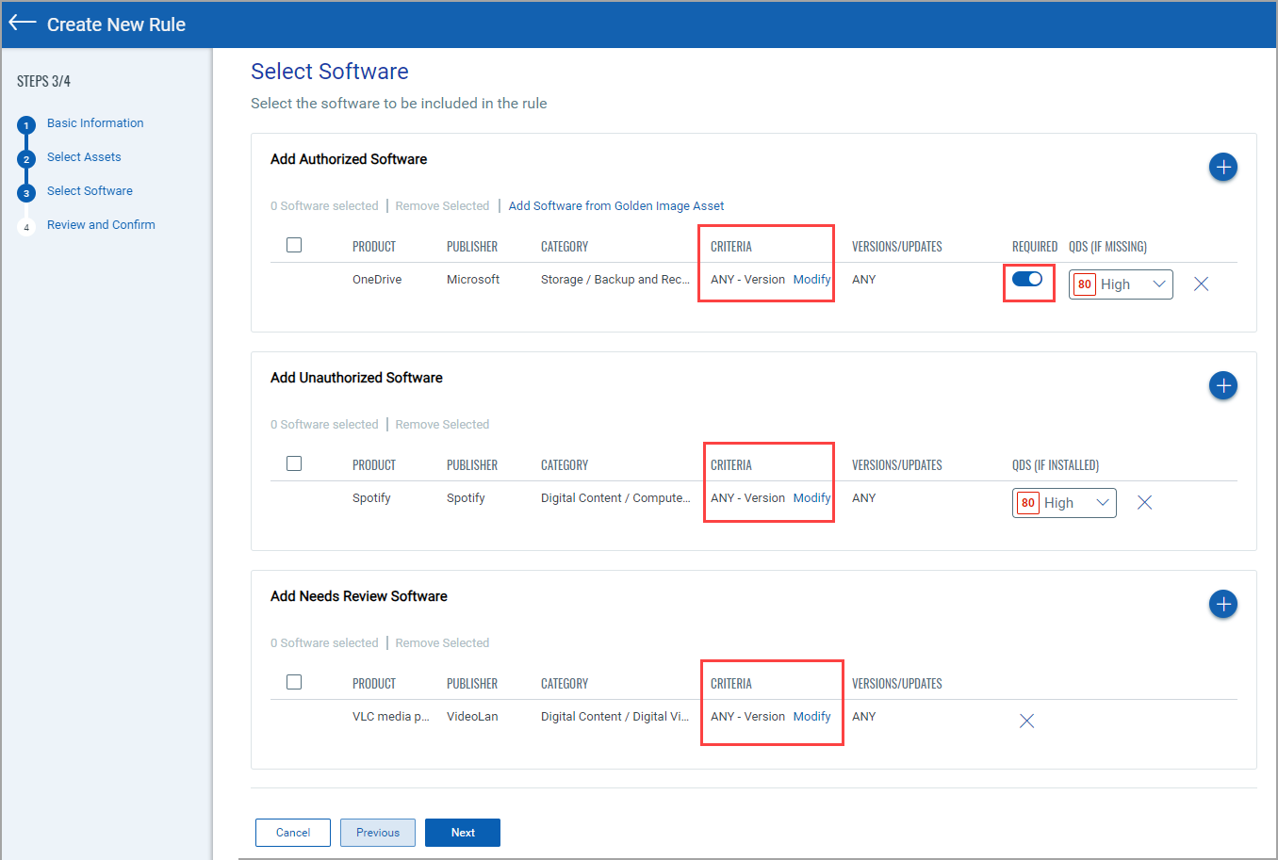The height and width of the screenshot is (860, 1278).
Task: Add authorized software with plus button
Action: click(x=1222, y=167)
